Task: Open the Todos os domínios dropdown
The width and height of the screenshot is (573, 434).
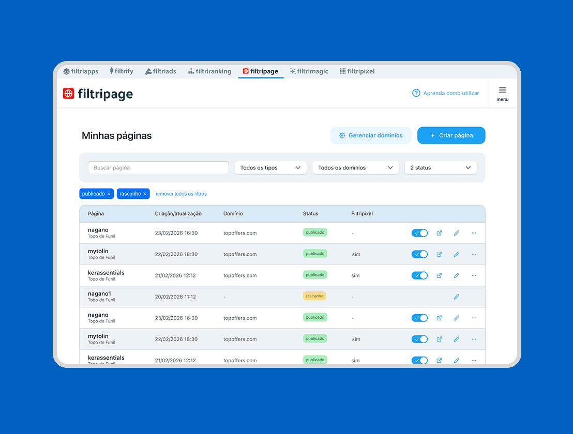Action: (356, 167)
